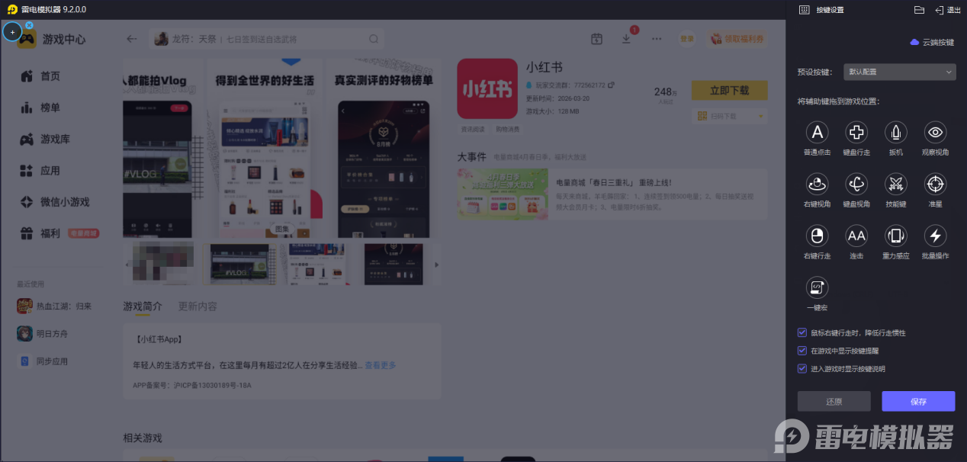This screenshot has width=967, height=462.
Task: Toggle 鼠标右键行走时降低行走惯性 checkbox
Action: (802, 332)
